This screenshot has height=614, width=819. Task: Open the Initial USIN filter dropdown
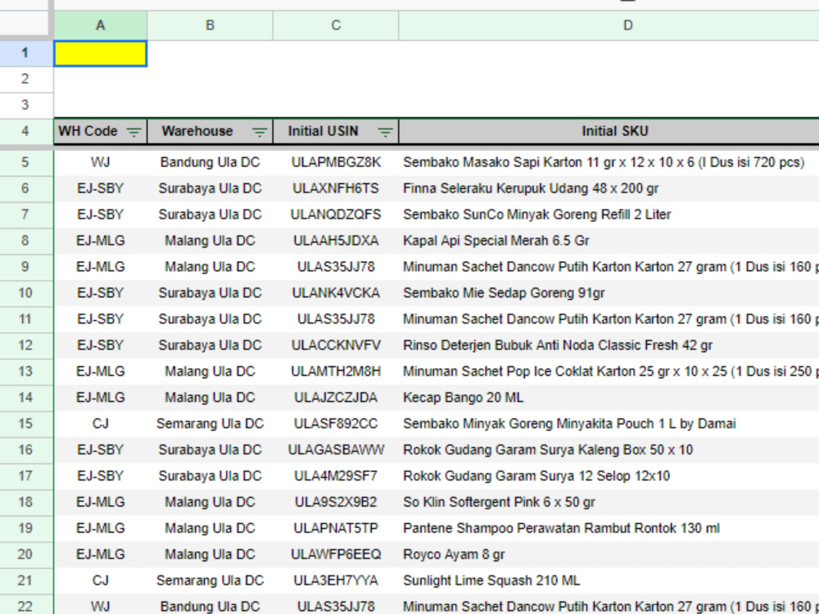[385, 132]
